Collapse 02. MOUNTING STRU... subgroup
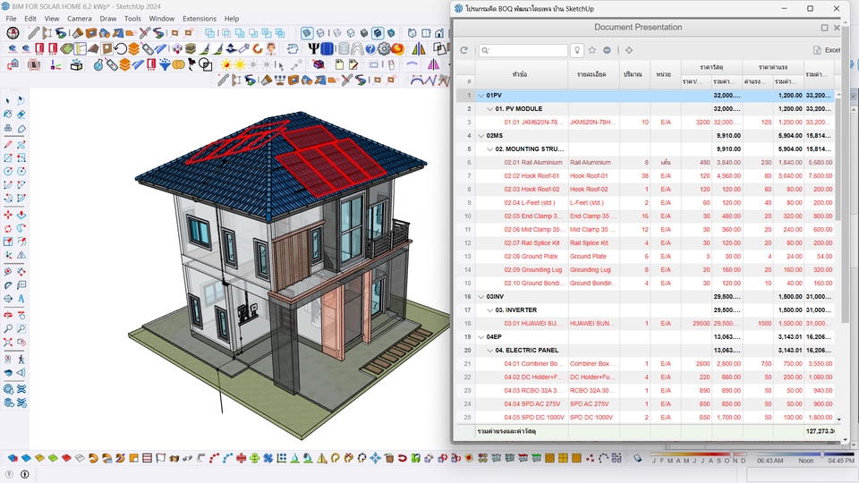859x483 pixels. point(490,149)
